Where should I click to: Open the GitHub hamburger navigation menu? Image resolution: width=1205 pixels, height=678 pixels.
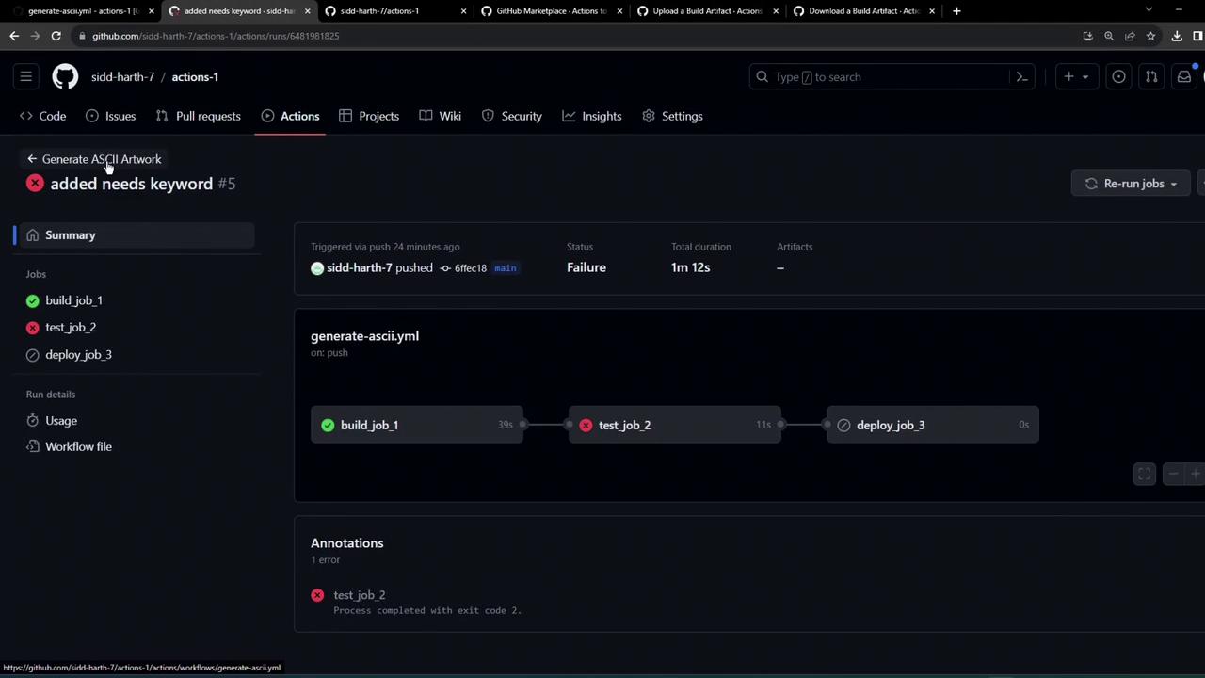pyautogui.click(x=26, y=77)
